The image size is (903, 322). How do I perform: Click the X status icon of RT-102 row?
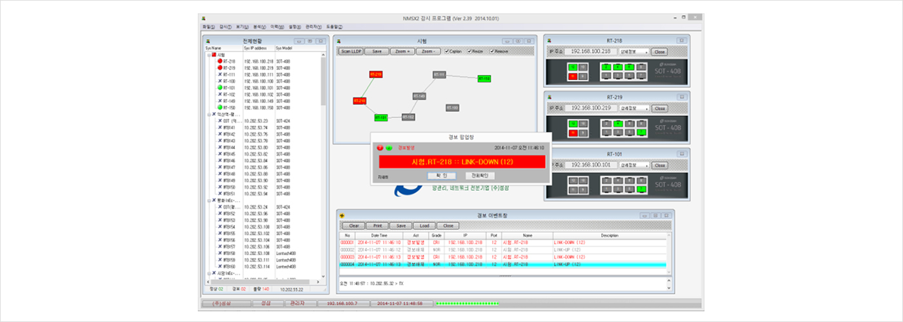coord(221,94)
